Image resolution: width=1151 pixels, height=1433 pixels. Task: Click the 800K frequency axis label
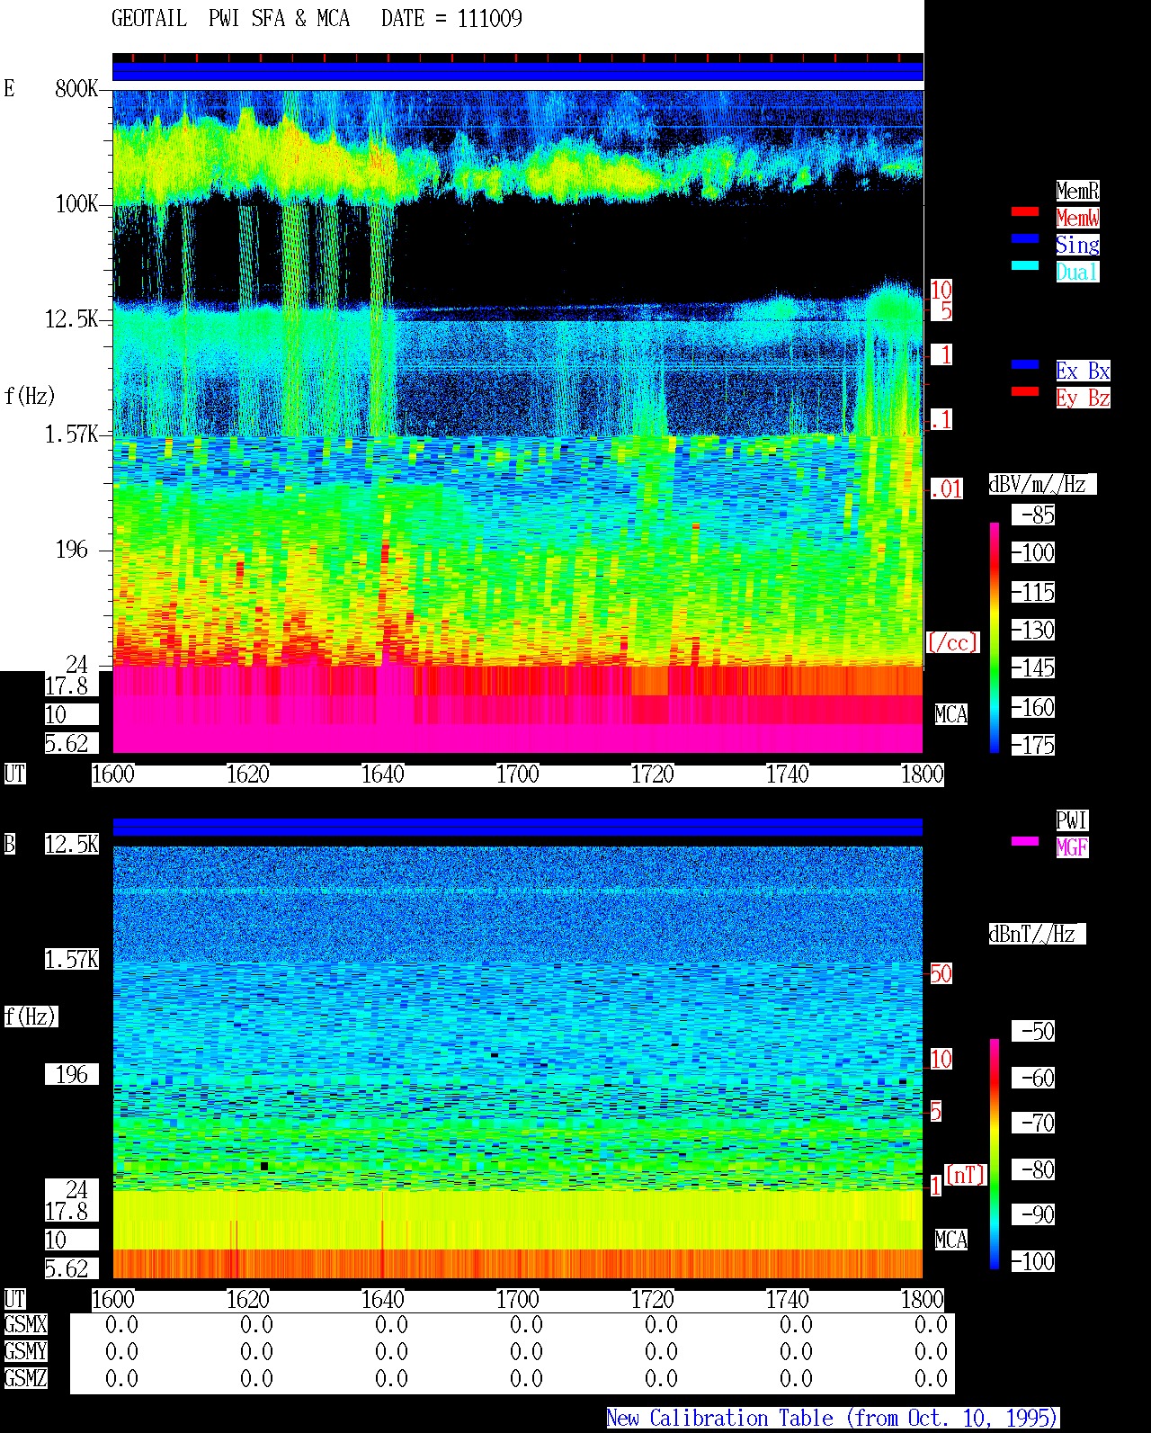(76, 89)
